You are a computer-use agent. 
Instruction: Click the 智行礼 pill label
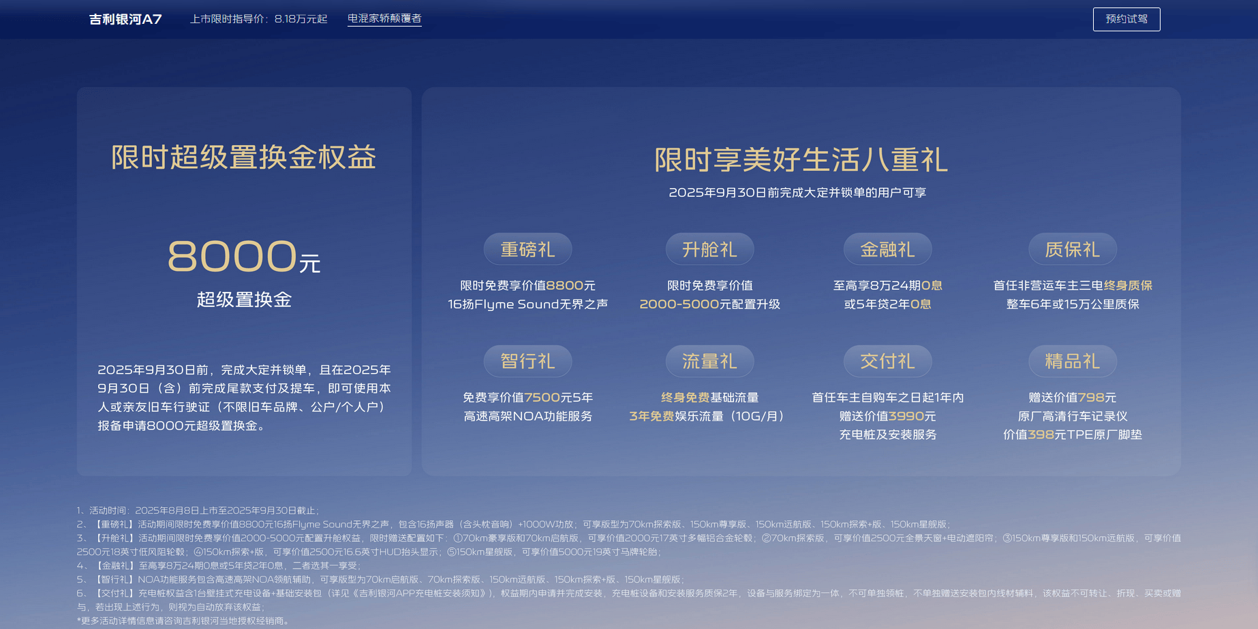(527, 361)
